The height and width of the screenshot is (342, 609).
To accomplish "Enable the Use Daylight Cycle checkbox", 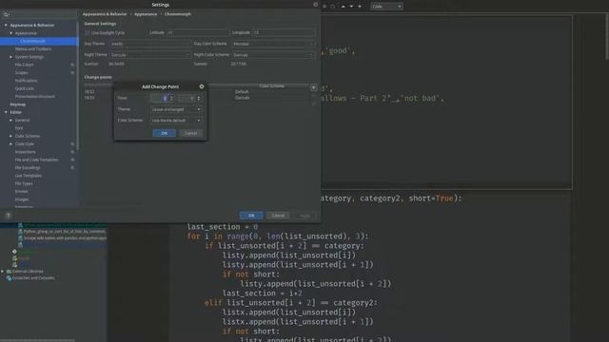I will pyautogui.click(x=87, y=33).
